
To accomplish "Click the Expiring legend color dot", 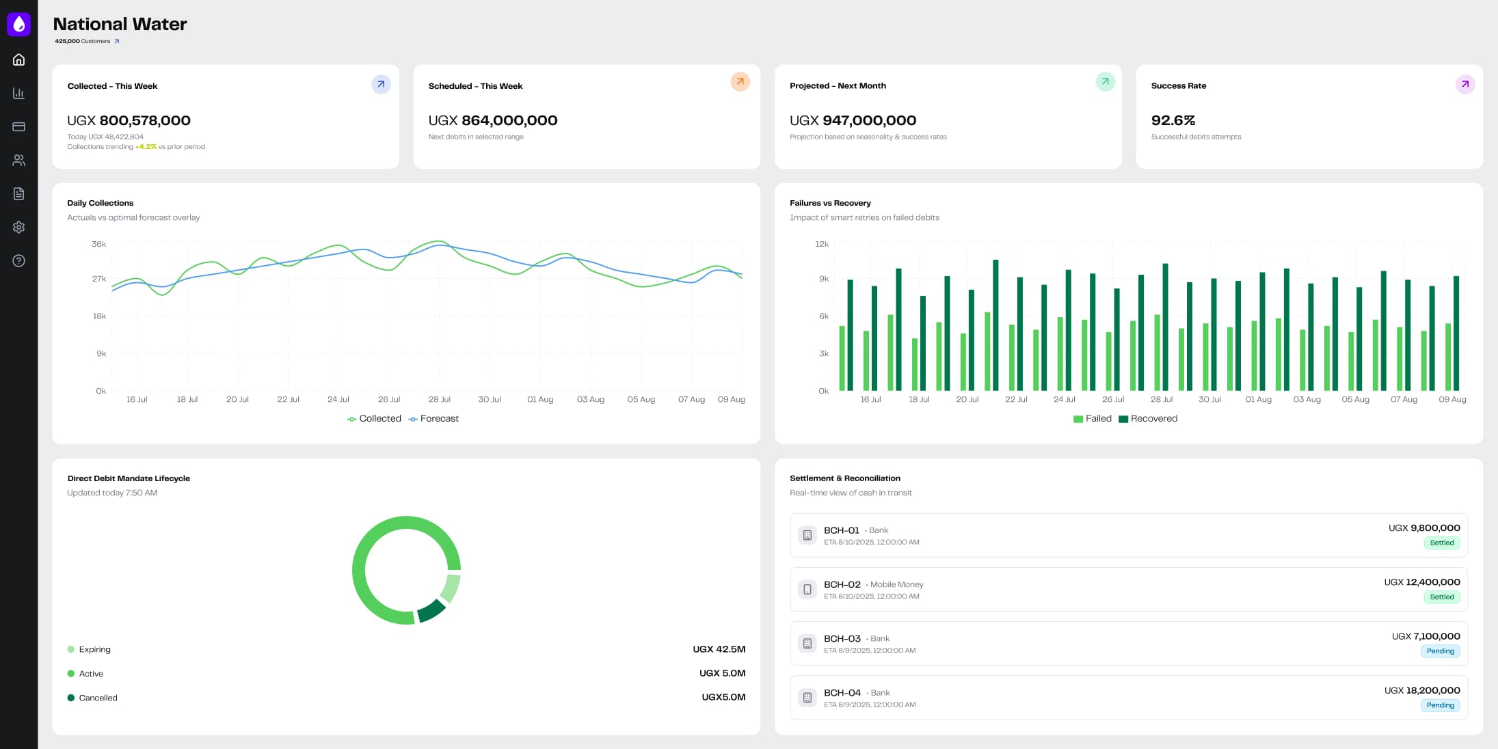I will (x=71, y=649).
